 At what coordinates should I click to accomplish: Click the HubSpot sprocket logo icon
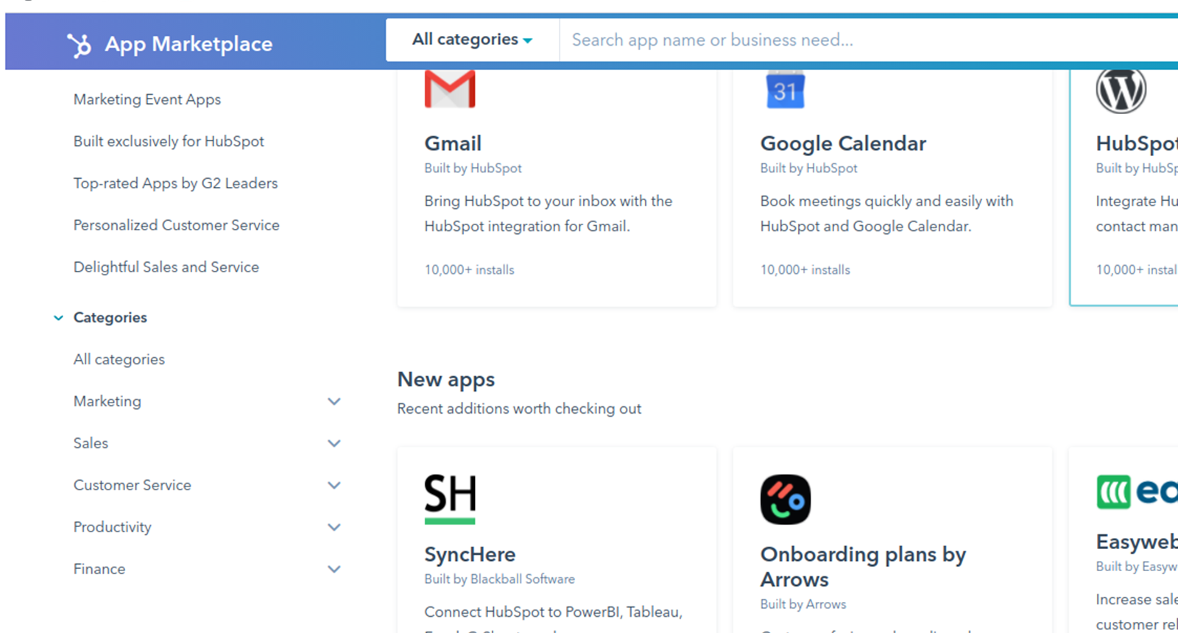point(79,45)
